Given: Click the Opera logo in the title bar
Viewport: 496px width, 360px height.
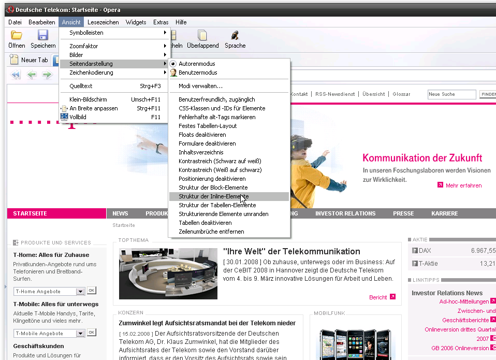Looking at the screenshot, I should point(10,9).
